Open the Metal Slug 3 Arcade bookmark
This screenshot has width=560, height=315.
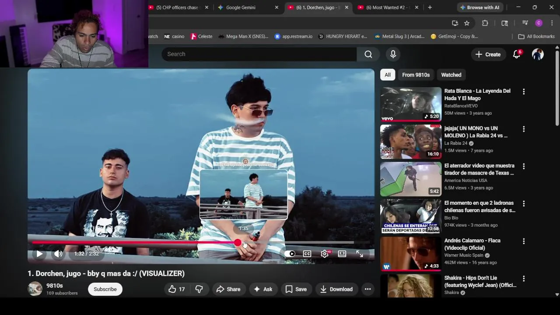pos(399,36)
